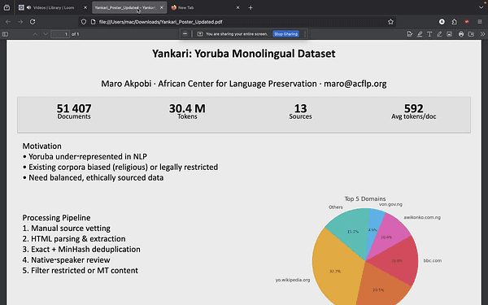Open the Extensions panel
Screen dimensions: 488x305
point(455,22)
